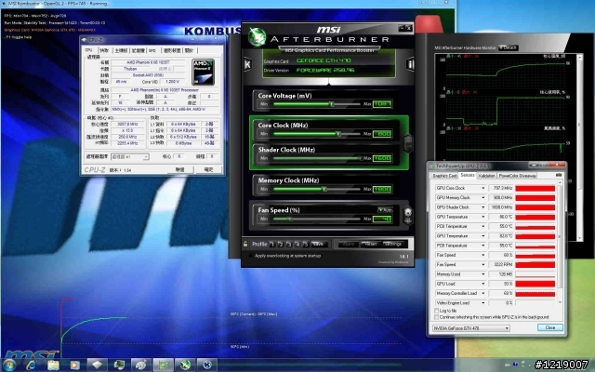Open Windows Explorer folder icon on taskbar
Screen dimensions: 595x372
point(53,365)
